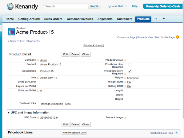Click the Acme Product-15 product icon
This screenshot has width=184, height=138.
coord(11,32)
